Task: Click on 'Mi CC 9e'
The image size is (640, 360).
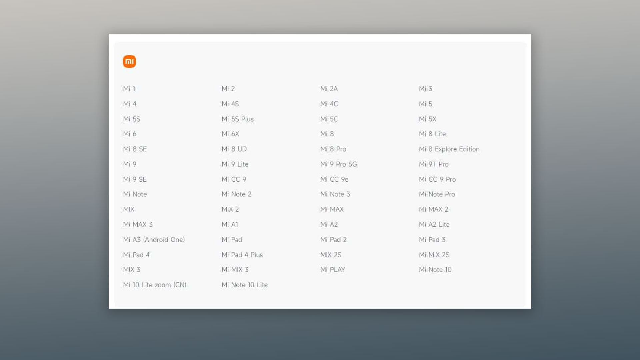Action: pyautogui.click(x=334, y=179)
